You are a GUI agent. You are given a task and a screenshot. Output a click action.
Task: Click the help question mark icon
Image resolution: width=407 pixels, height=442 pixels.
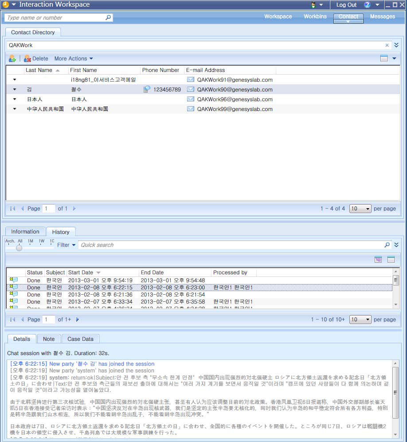click(367, 5)
